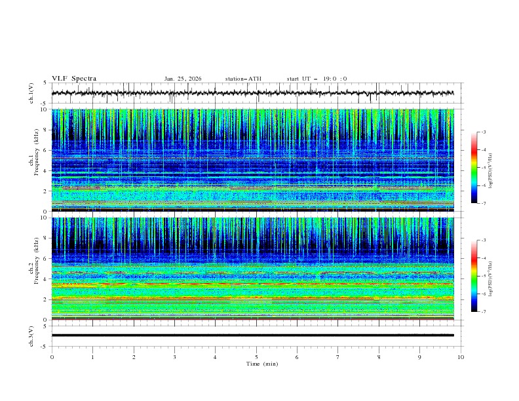Click the "VLF Spectra" title text
Image resolution: width=519 pixels, height=401 pixels.
pyautogui.click(x=74, y=79)
